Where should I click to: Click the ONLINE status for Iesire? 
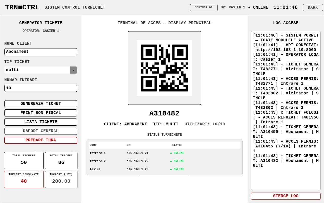click(x=177, y=169)
